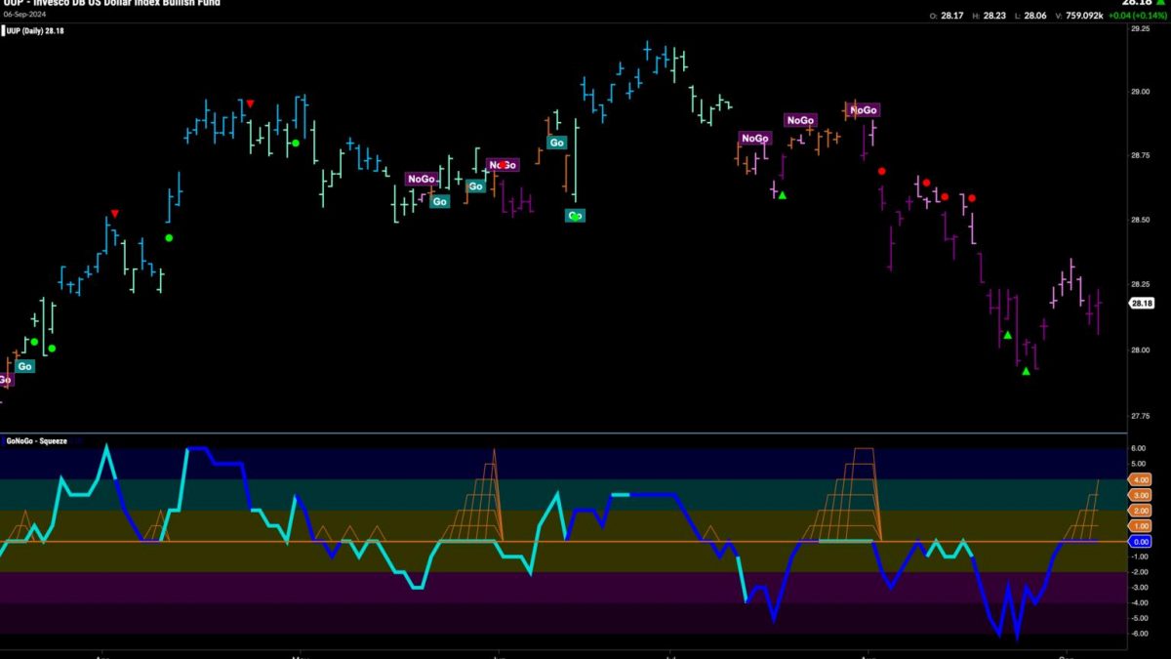Click the red down-triangle marker near 29.00
Screen dimensions: 1171x659
(250, 103)
